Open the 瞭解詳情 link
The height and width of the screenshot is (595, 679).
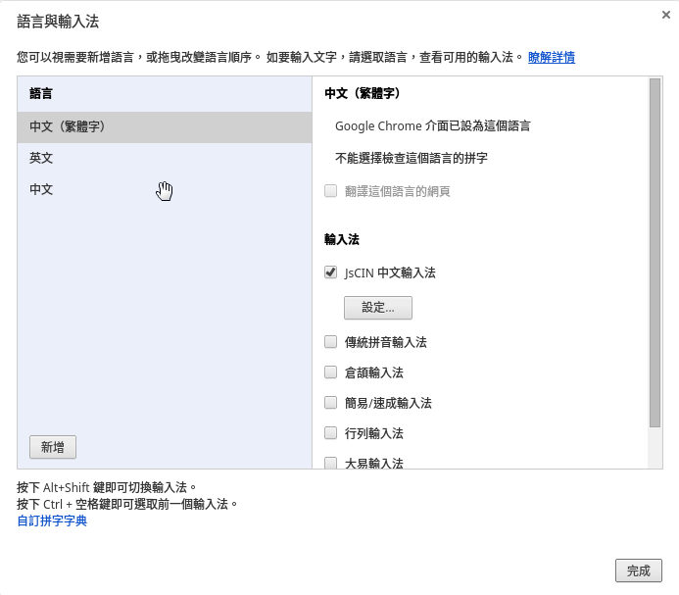coord(552,57)
